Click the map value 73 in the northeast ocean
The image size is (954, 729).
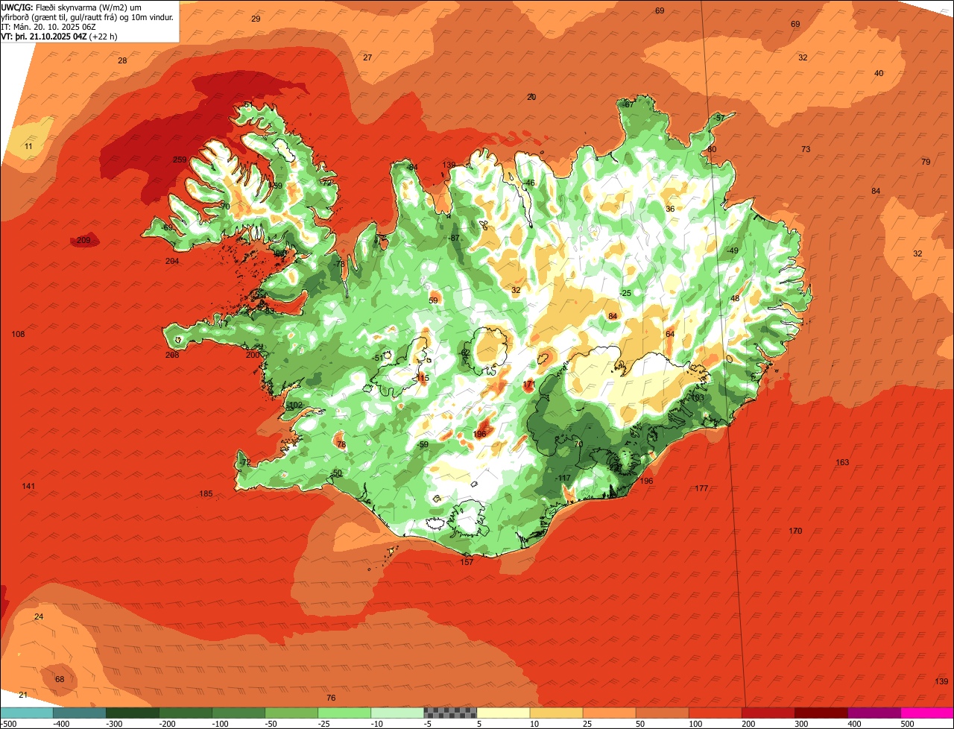click(806, 150)
